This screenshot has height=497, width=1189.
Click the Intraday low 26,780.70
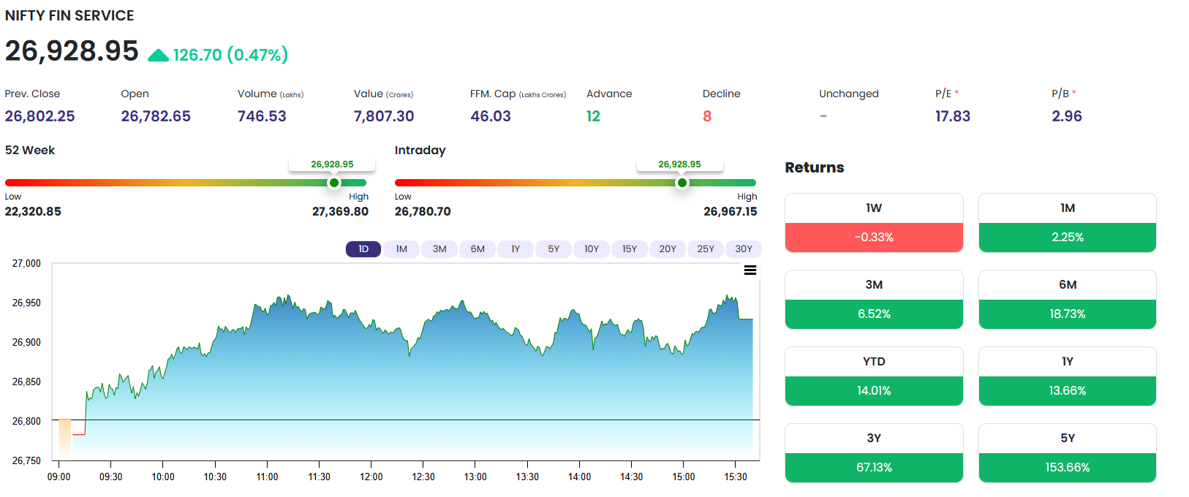tap(423, 211)
